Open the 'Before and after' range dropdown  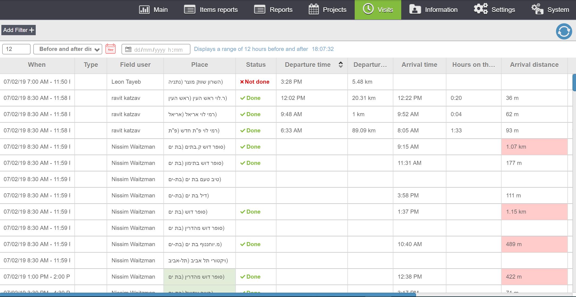tap(68, 49)
